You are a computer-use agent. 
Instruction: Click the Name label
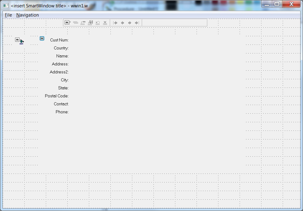coord(62,56)
